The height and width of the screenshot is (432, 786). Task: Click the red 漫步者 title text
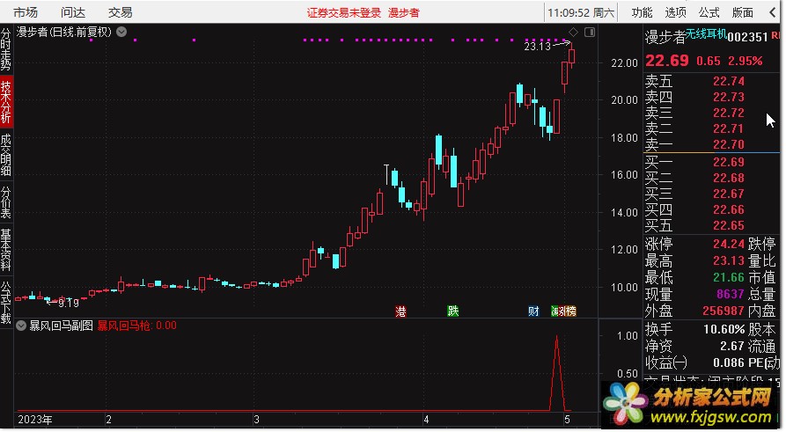(403, 13)
